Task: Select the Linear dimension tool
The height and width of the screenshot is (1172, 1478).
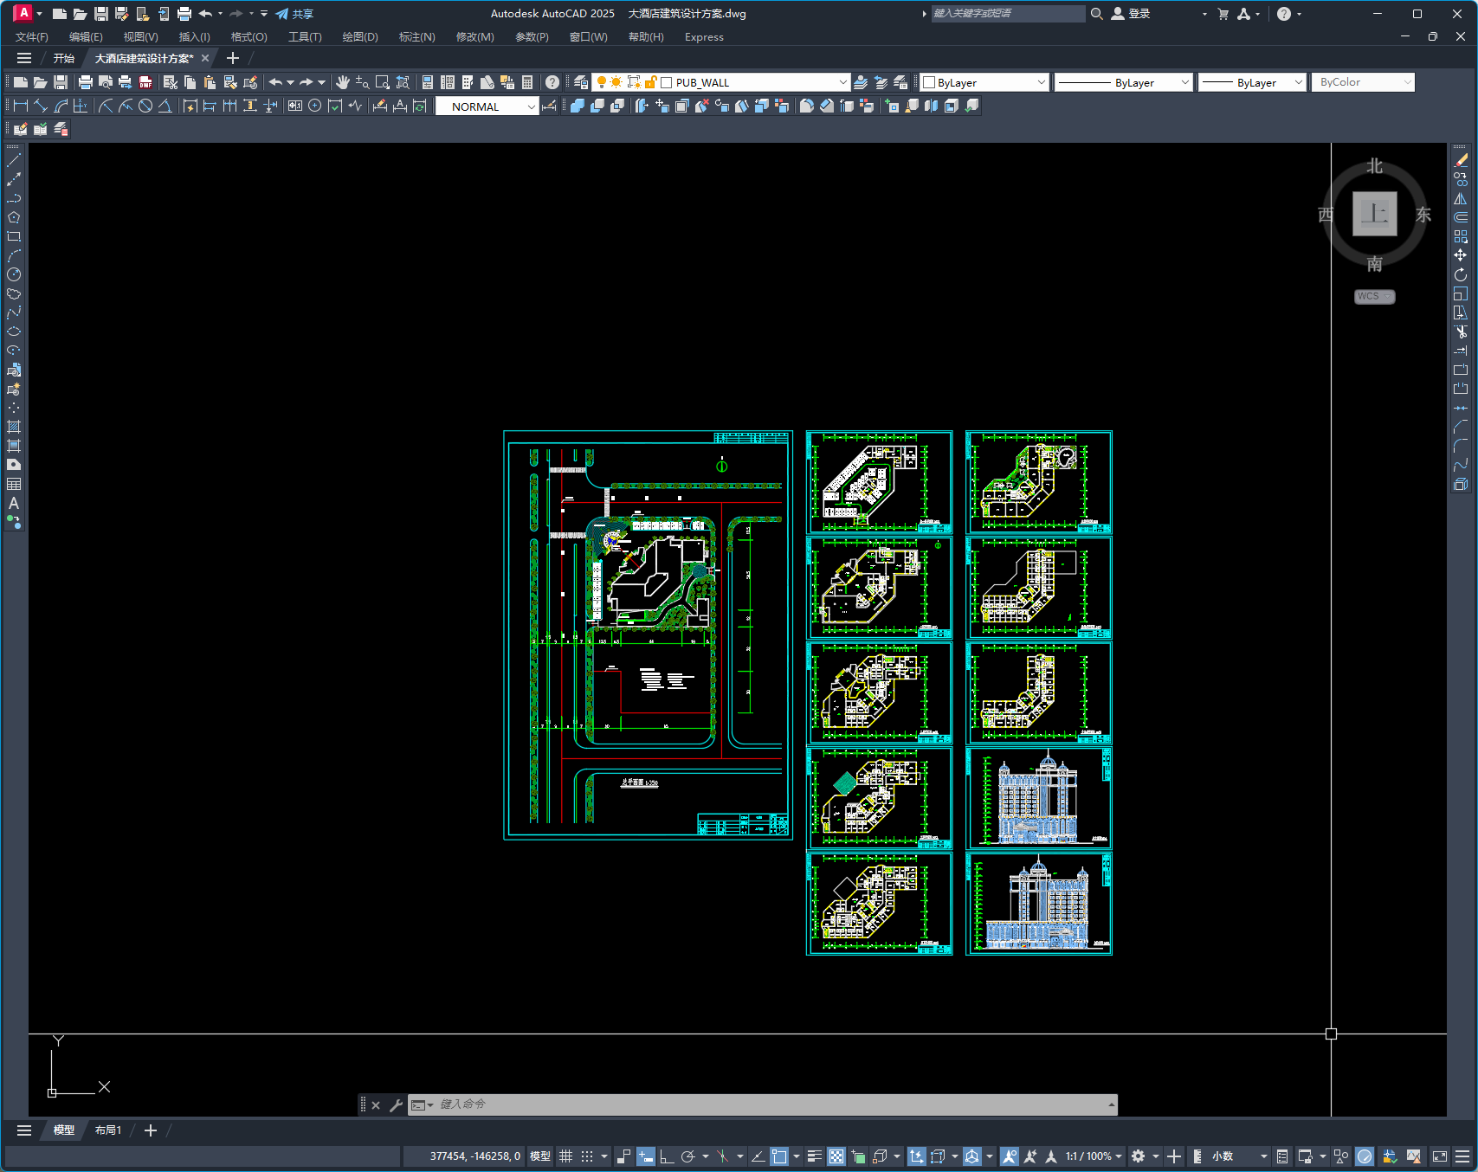Action: point(21,106)
